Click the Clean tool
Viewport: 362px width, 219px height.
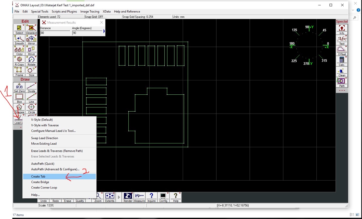[342, 72]
